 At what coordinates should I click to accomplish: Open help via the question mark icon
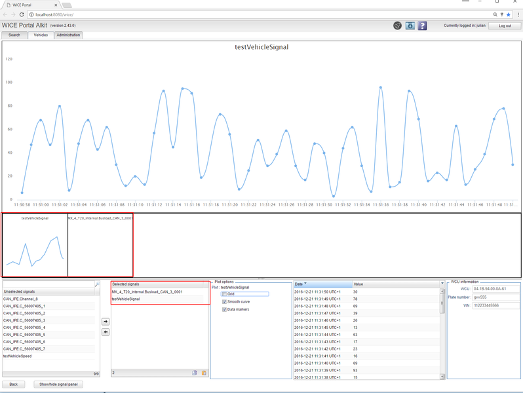[422, 26]
